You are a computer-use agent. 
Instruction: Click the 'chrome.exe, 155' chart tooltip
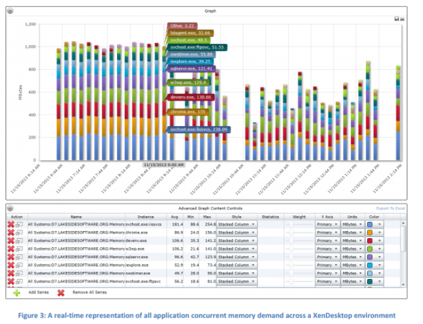[x=188, y=112]
